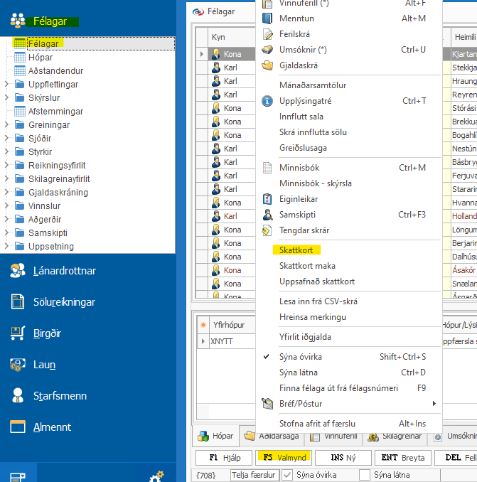Image resolution: width=477 pixels, height=482 pixels.
Task: Click the Laun payroll icon in sidebar
Action: 18,365
